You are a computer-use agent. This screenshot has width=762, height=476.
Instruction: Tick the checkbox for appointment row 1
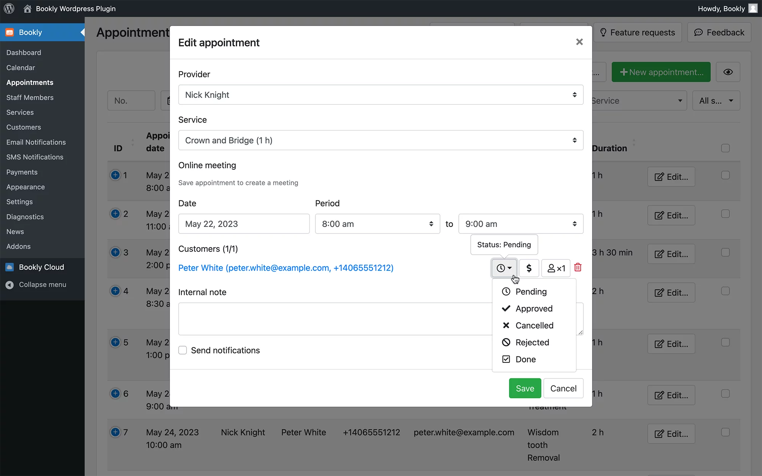[725, 175]
